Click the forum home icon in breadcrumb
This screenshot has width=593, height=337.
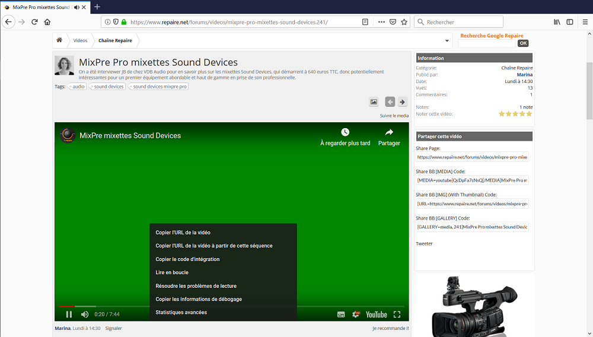(59, 40)
